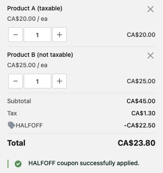Click the Product B (not taxable) title

(40, 55)
